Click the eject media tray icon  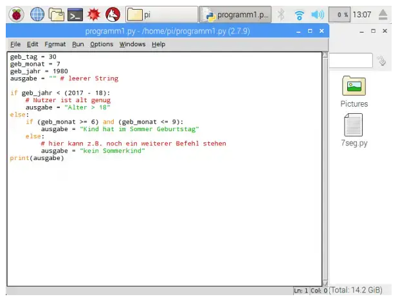[383, 15]
